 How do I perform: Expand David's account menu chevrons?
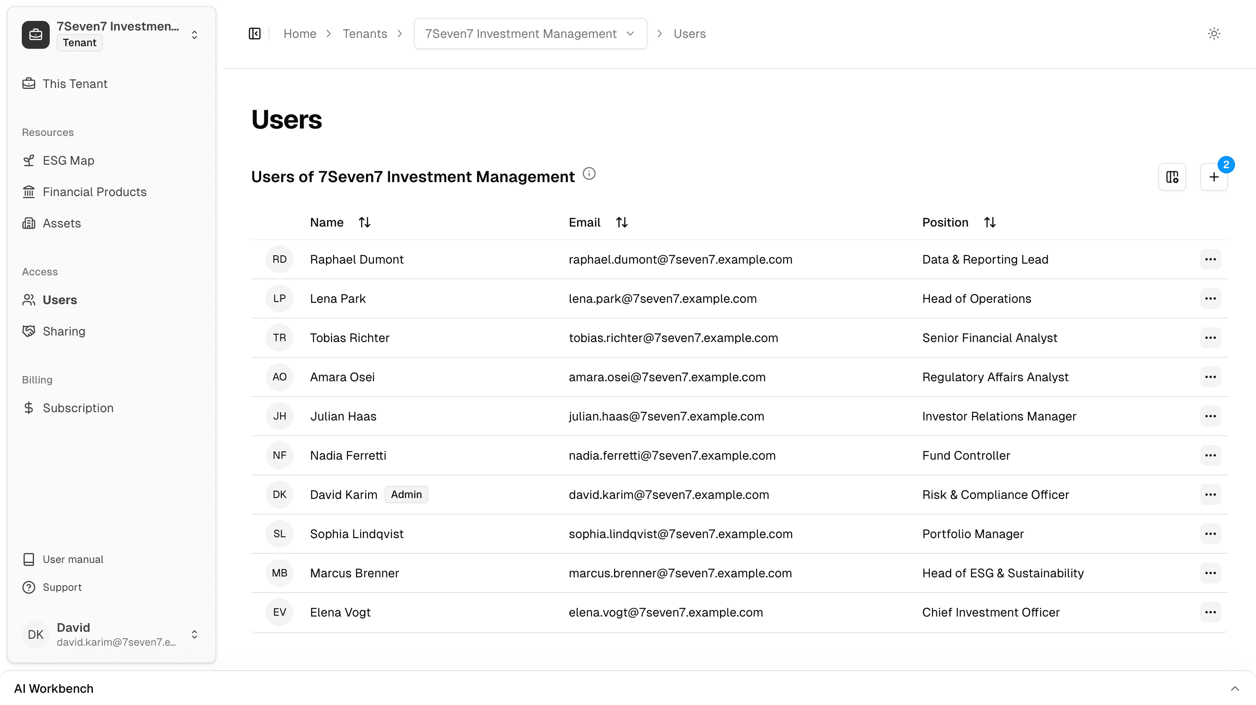pyautogui.click(x=194, y=634)
